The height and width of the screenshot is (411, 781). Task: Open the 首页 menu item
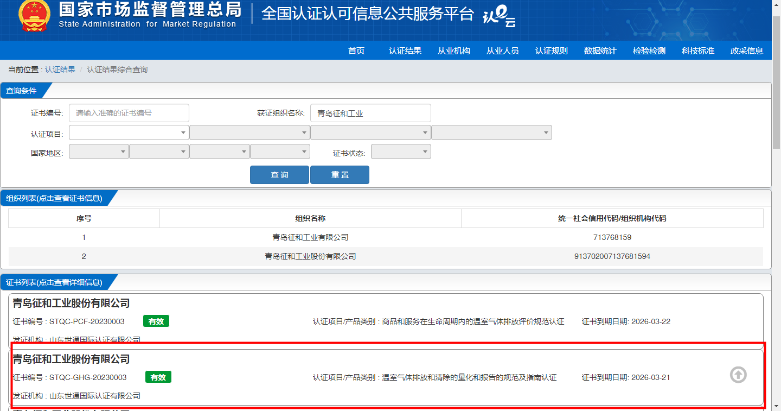(356, 51)
